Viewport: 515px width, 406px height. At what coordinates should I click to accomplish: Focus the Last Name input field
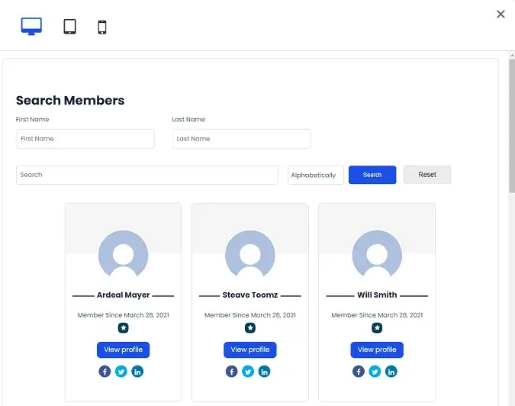coord(241,139)
